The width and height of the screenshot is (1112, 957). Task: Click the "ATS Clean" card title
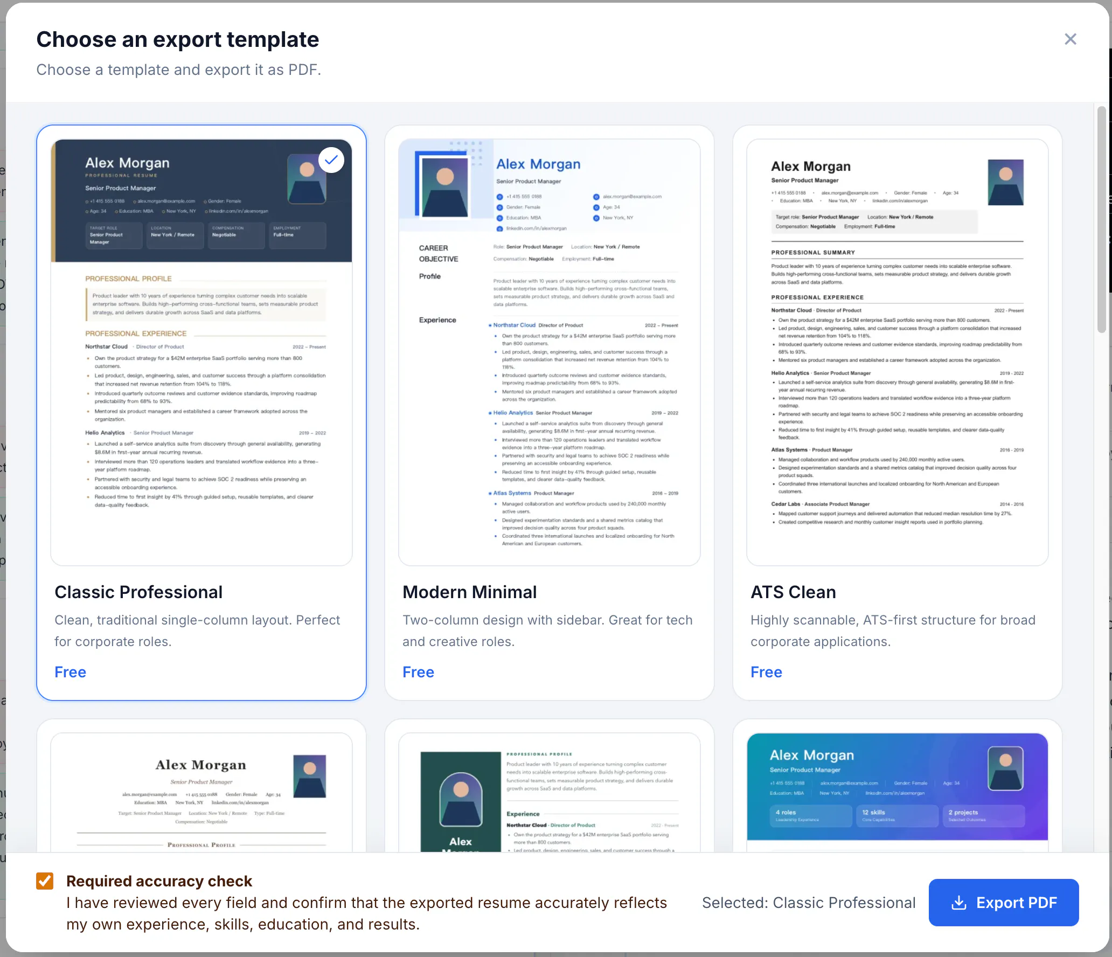793,592
